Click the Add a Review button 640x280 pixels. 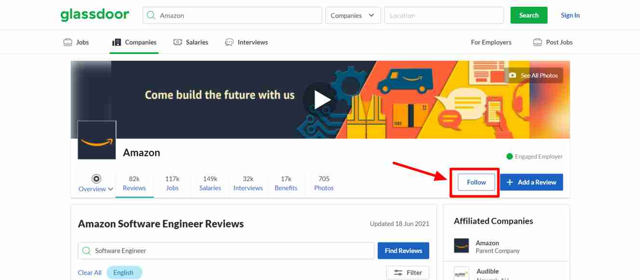(x=532, y=182)
